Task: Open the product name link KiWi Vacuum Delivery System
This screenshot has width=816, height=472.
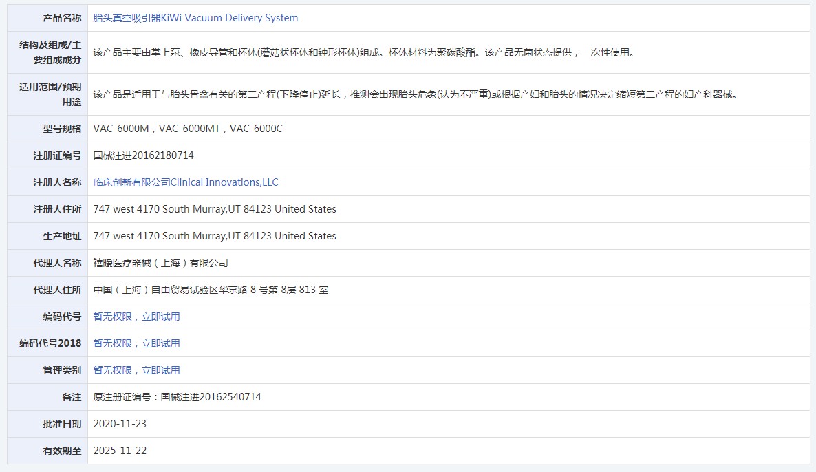Action: (x=195, y=18)
